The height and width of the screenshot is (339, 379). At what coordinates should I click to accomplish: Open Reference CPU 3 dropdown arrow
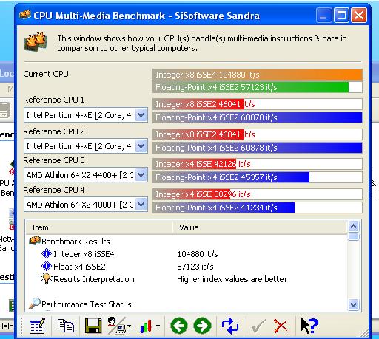click(141, 175)
